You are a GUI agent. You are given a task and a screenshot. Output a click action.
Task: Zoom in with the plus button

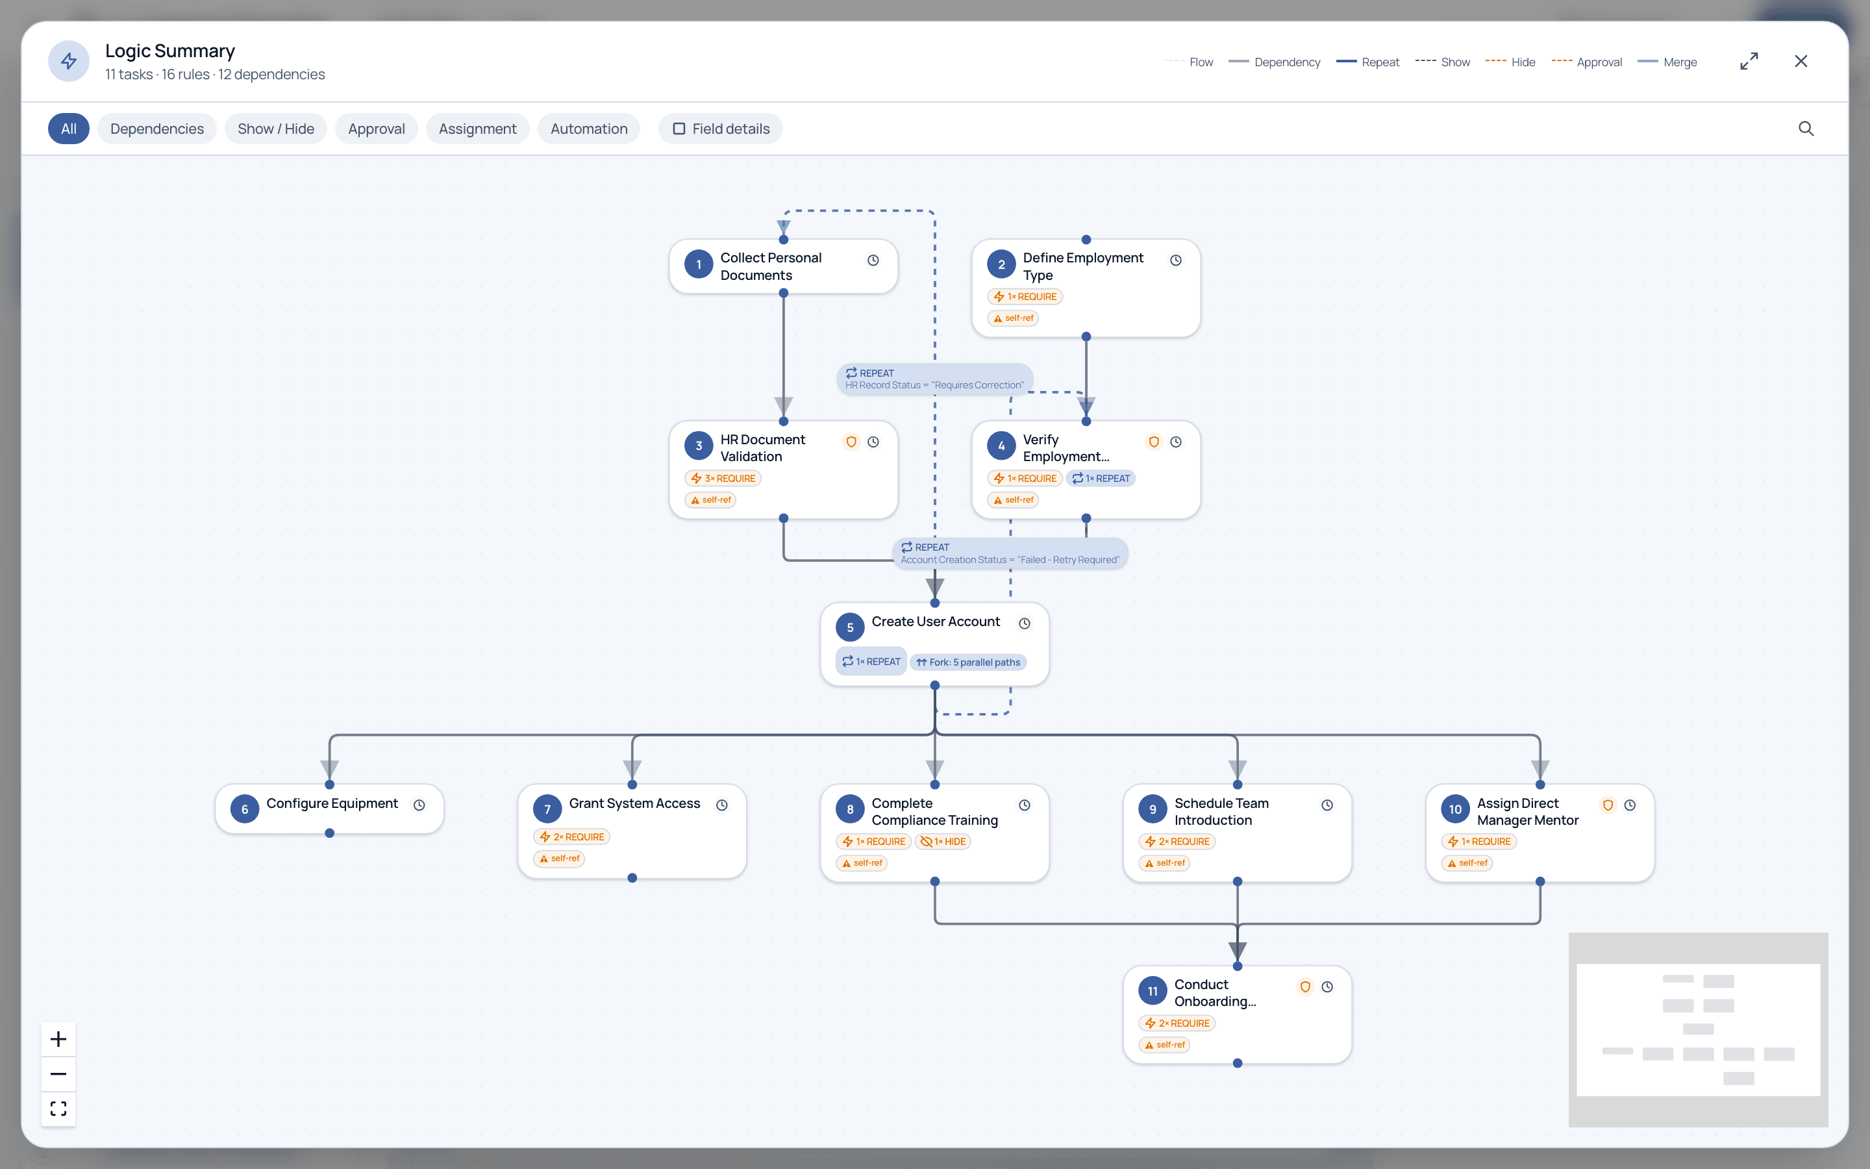[x=58, y=1038]
